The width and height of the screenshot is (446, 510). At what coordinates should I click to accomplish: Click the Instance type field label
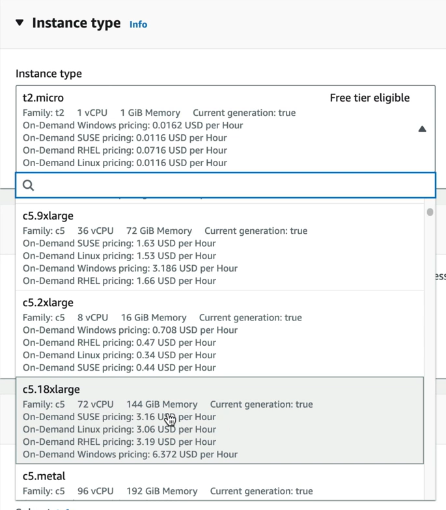[x=49, y=74]
